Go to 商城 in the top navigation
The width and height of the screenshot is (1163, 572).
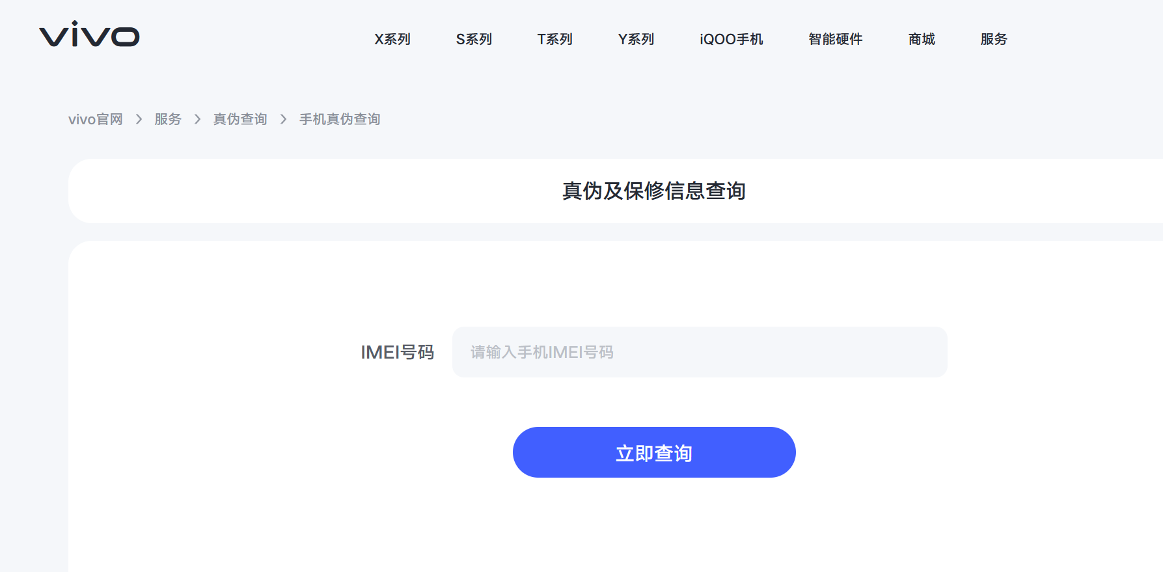click(x=922, y=39)
